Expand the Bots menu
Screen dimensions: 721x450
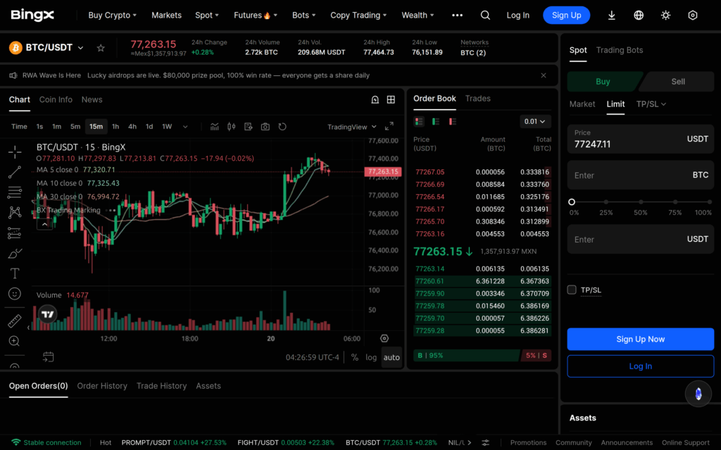(304, 15)
